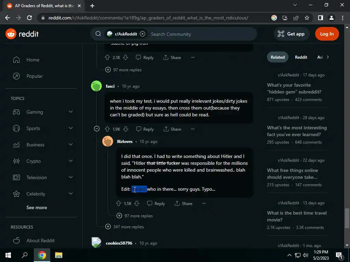Click See more under topics
This screenshot has width=350, height=262.
(x=37, y=207)
